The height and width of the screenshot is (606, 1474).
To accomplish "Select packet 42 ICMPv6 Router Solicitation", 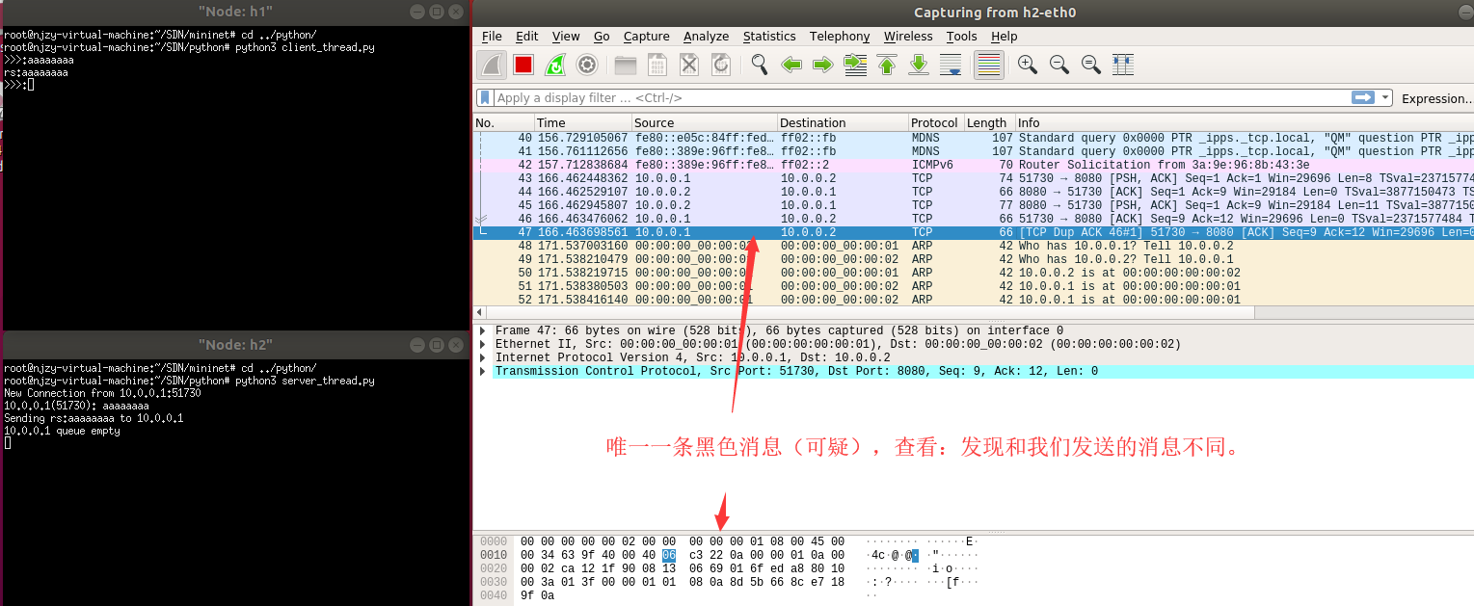I will 974,165.
